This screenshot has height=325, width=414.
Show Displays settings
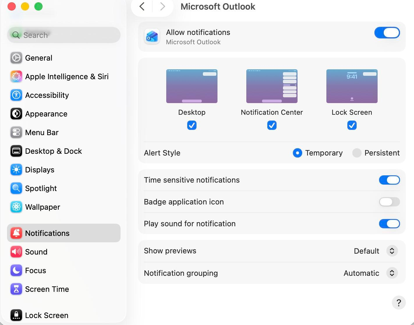[64, 170]
